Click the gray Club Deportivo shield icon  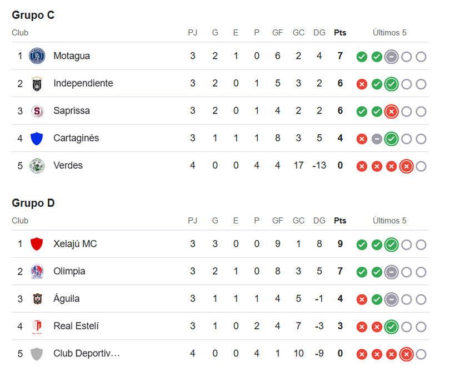(x=37, y=354)
